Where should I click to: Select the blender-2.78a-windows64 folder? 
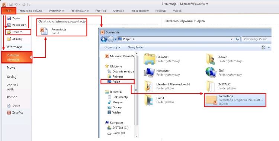pos(167,86)
